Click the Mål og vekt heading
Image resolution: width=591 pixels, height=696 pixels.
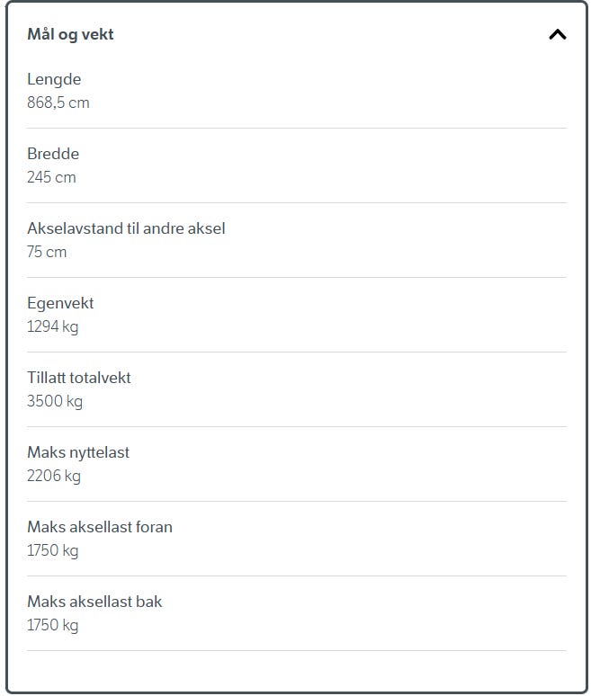[x=70, y=35]
